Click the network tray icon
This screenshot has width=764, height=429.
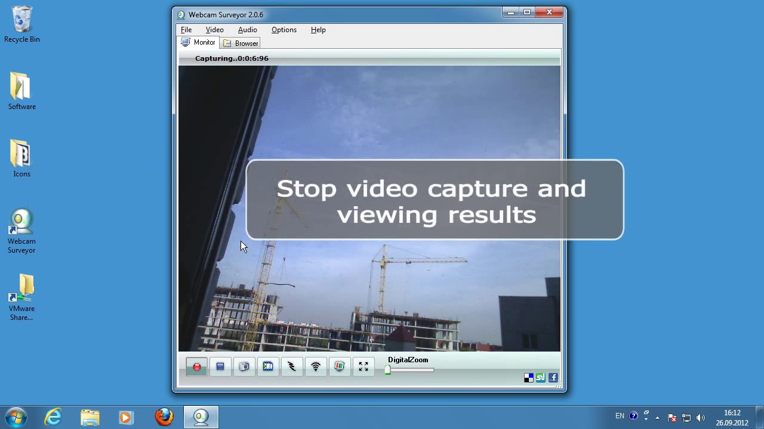tap(686, 417)
